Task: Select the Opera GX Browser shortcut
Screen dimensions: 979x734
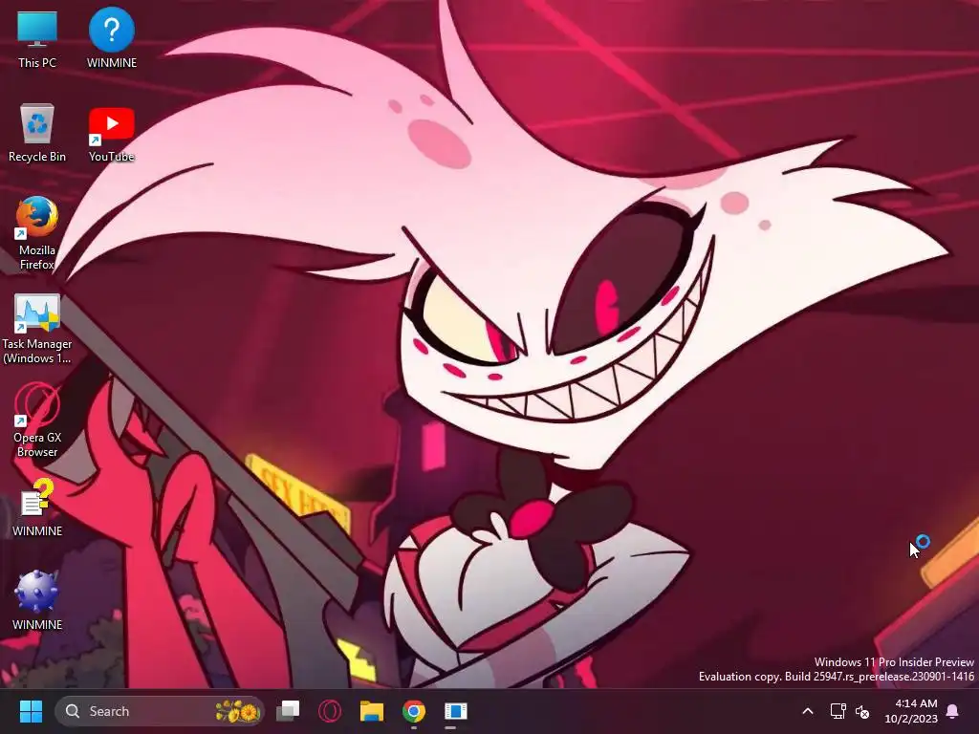Action: point(37,421)
